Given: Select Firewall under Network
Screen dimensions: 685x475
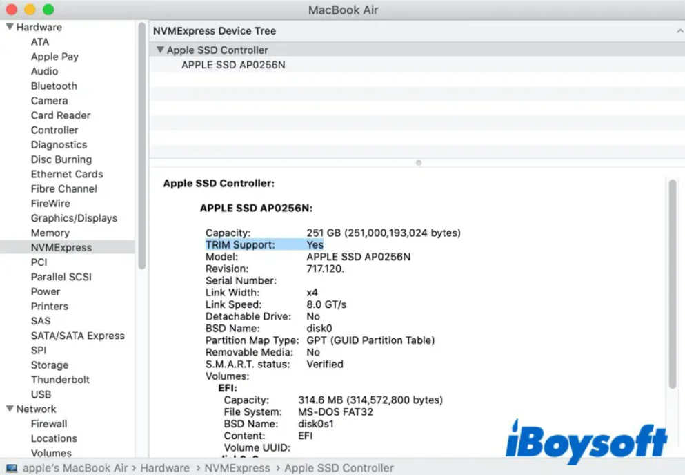Looking at the screenshot, I should [x=49, y=424].
